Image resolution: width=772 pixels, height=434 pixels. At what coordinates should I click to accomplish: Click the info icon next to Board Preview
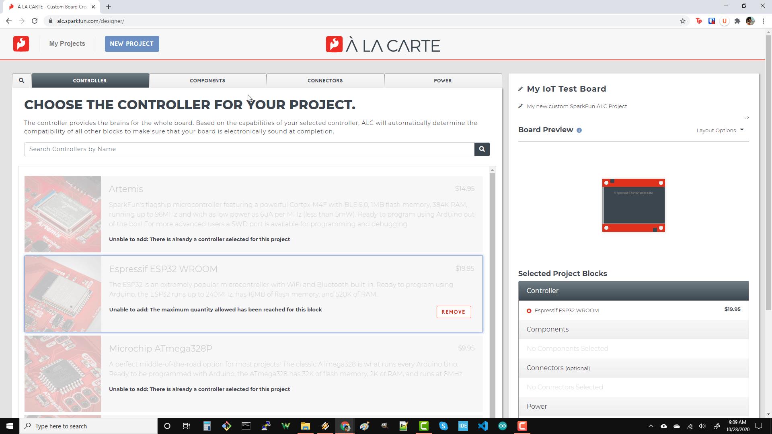(x=579, y=130)
